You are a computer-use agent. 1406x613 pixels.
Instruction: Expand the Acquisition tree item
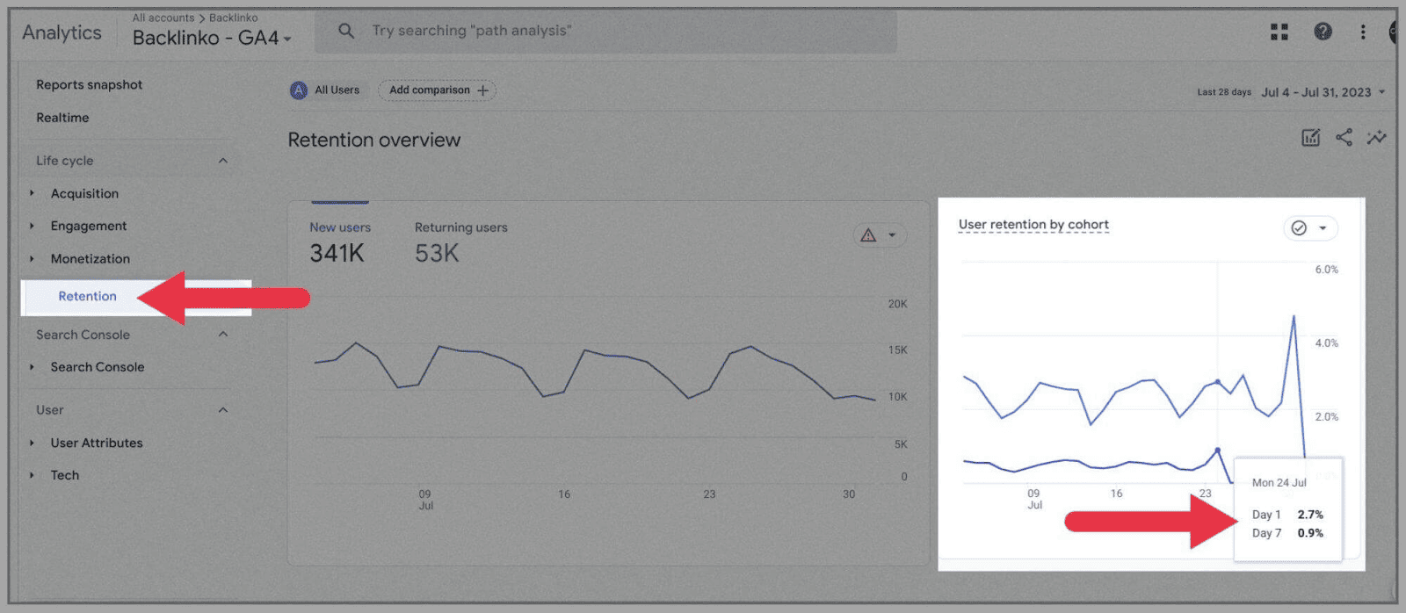[33, 193]
